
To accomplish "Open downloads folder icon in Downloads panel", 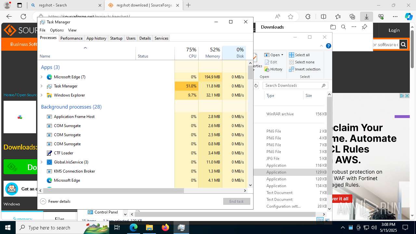I will click(x=333, y=27).
